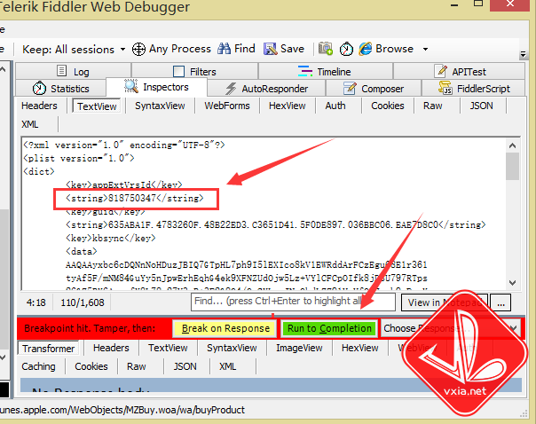This screenshot has width=536, height=424.
Task: Open the response ImageView tab
Action: (300, 349)
